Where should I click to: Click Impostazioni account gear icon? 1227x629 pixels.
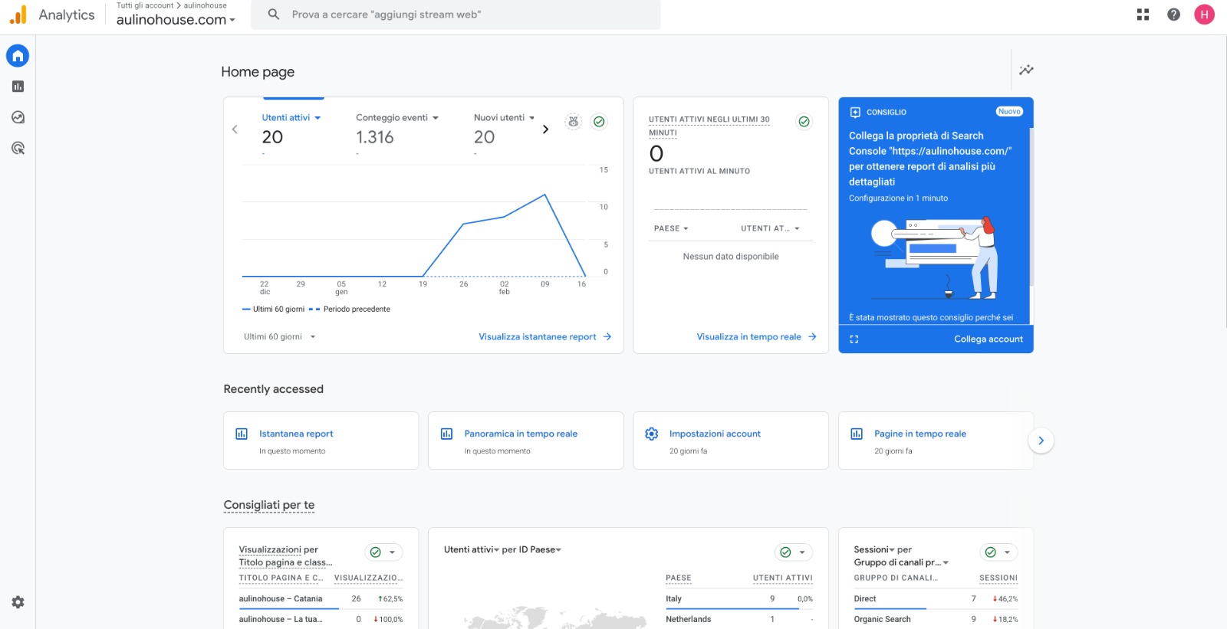(x=652, y=434)
